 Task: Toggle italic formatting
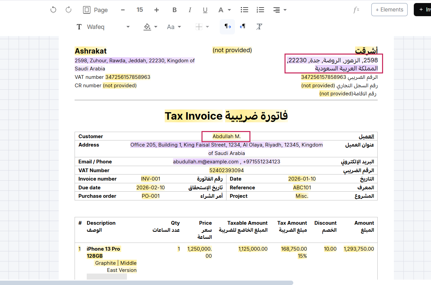point(190,10)
